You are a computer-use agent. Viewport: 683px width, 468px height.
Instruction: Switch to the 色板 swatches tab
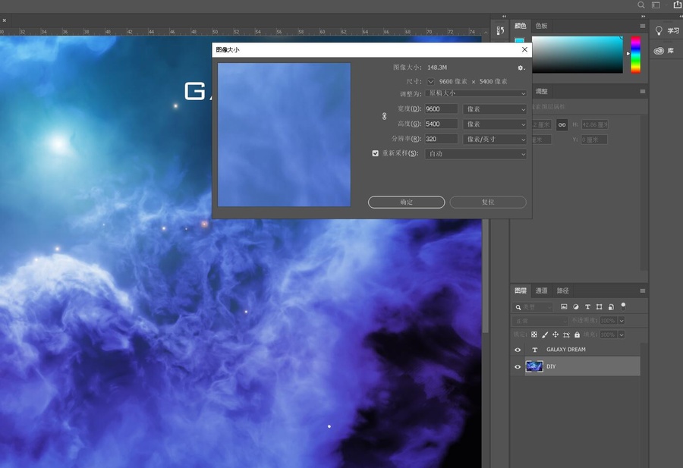[x=541, y=26]
